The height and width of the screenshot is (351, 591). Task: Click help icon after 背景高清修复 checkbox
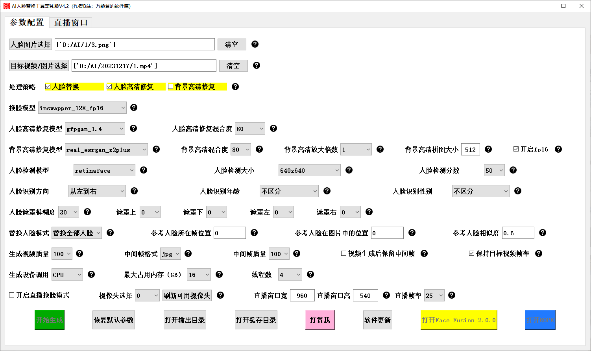(235, 87)
